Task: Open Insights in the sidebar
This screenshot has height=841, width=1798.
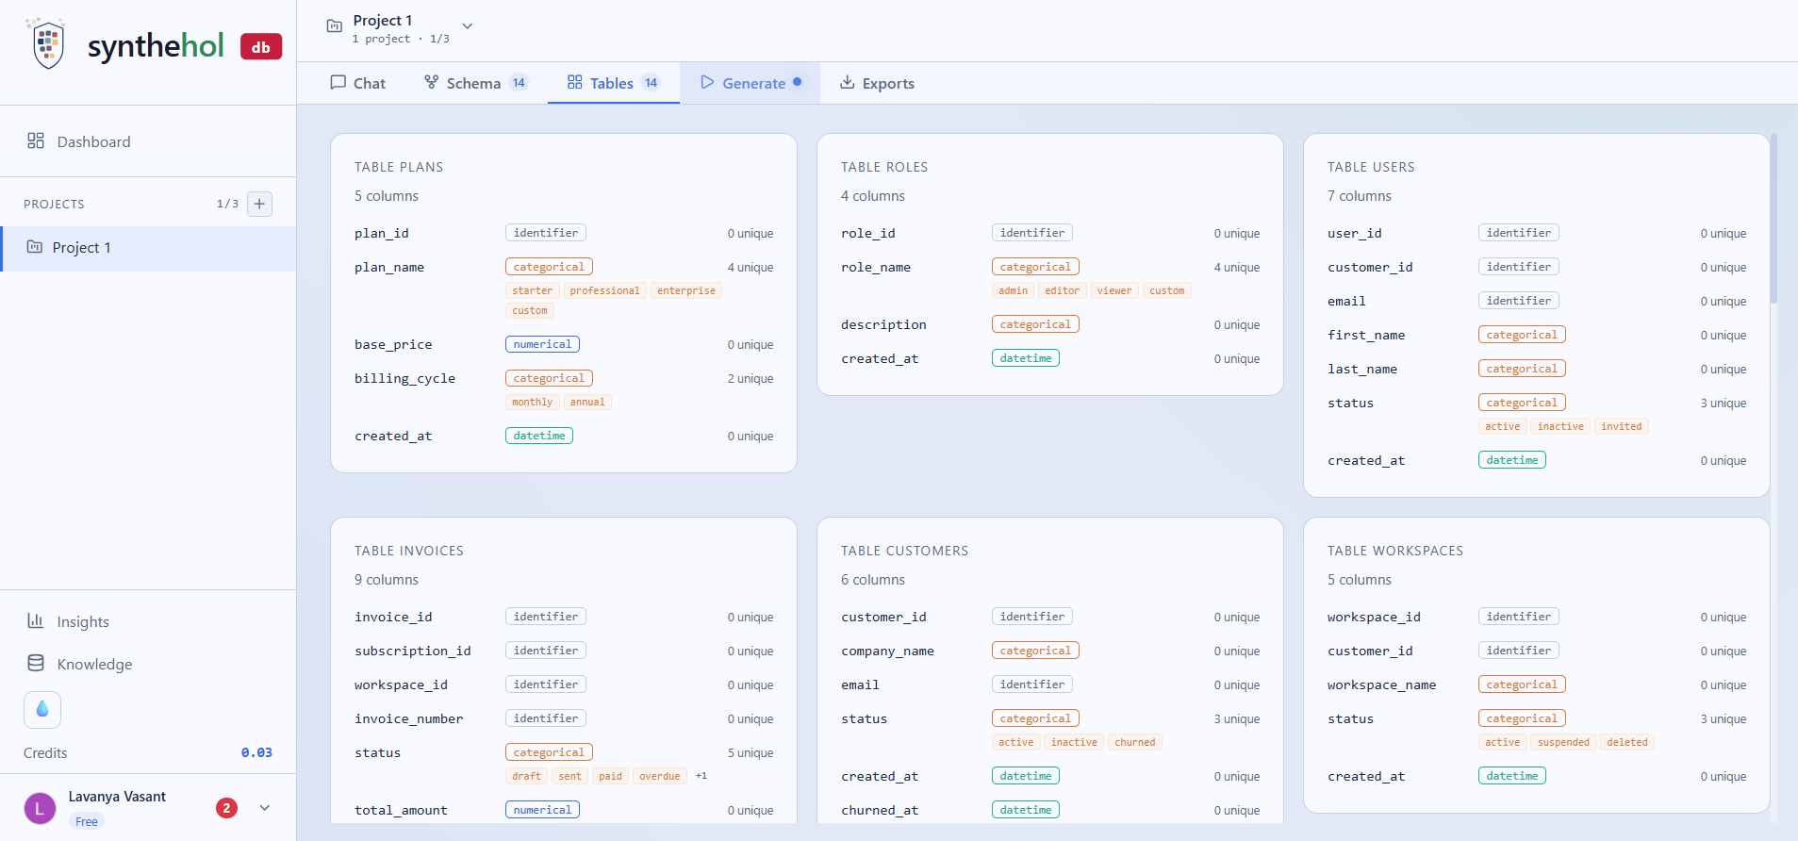Action: pyautogui.click(x=148, y=621)
